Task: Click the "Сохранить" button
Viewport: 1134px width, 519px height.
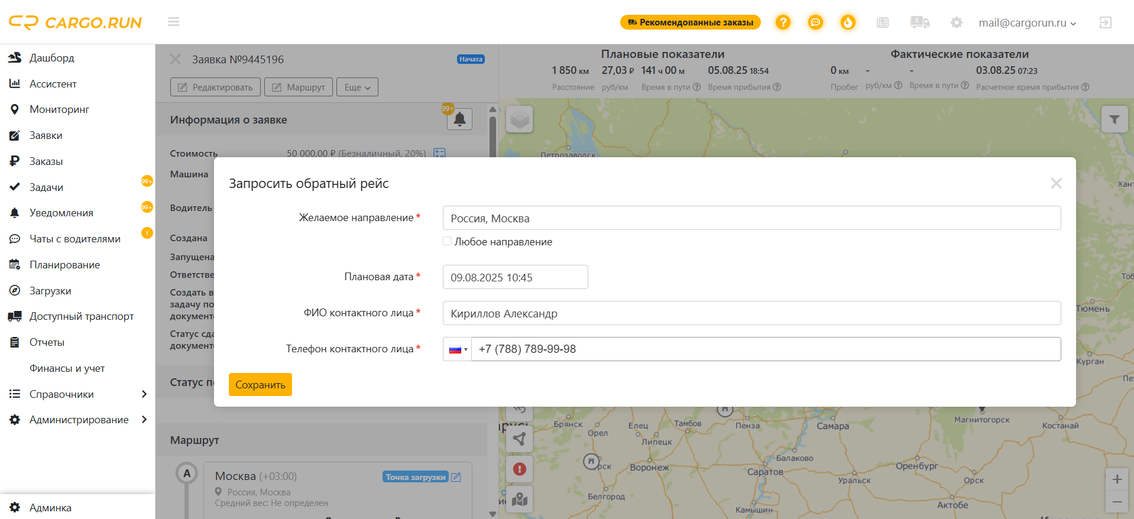Action: click(x=260, y=385)
